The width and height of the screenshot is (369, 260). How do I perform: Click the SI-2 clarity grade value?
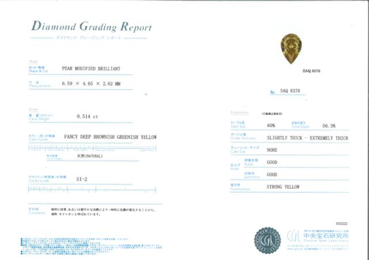82,179
